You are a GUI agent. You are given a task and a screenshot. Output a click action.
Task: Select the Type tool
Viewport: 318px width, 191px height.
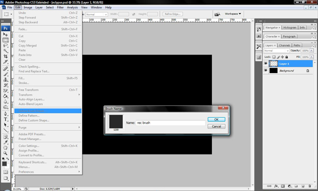(5, 119)
